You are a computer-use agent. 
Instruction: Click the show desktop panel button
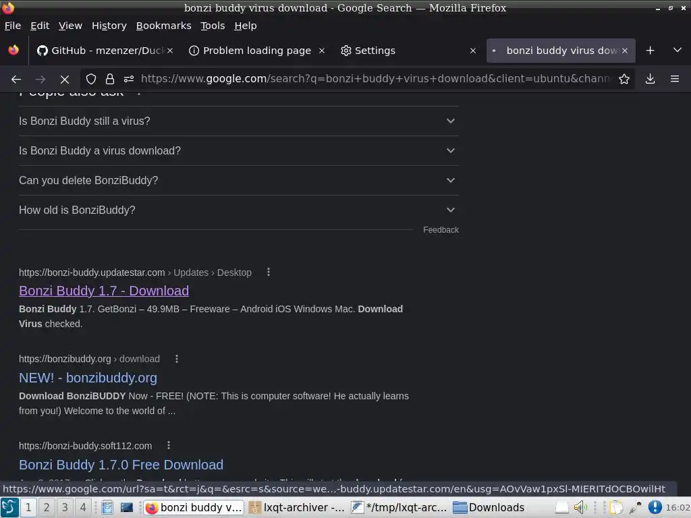click(x=562, y=507)
